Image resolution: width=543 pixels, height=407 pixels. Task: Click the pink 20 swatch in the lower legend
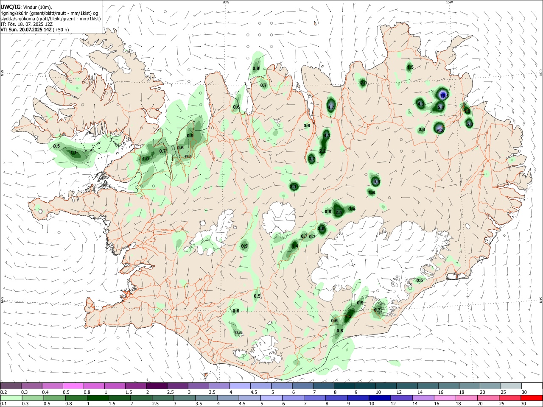[487, 398]
